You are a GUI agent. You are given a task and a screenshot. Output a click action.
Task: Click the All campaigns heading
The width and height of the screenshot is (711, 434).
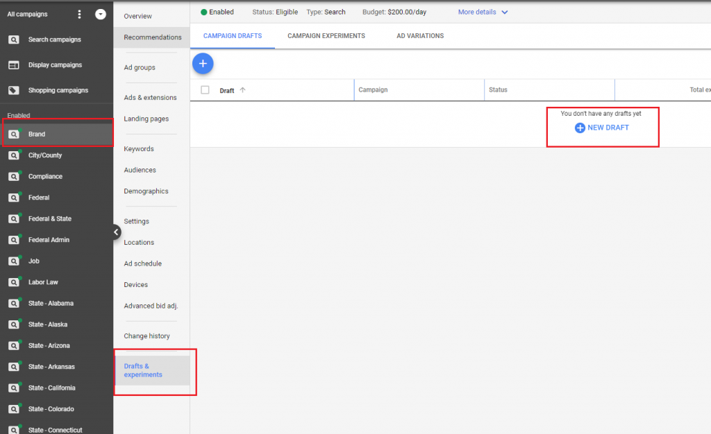(x=27, y=15)
